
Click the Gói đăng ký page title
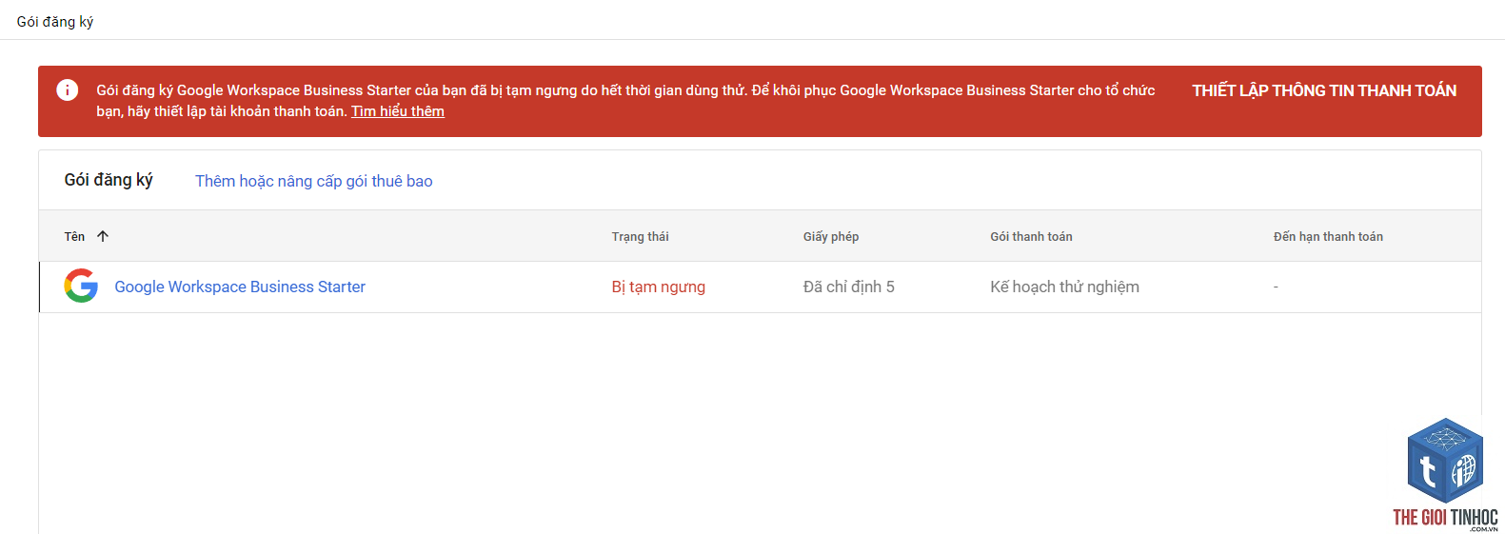(55, 21)
